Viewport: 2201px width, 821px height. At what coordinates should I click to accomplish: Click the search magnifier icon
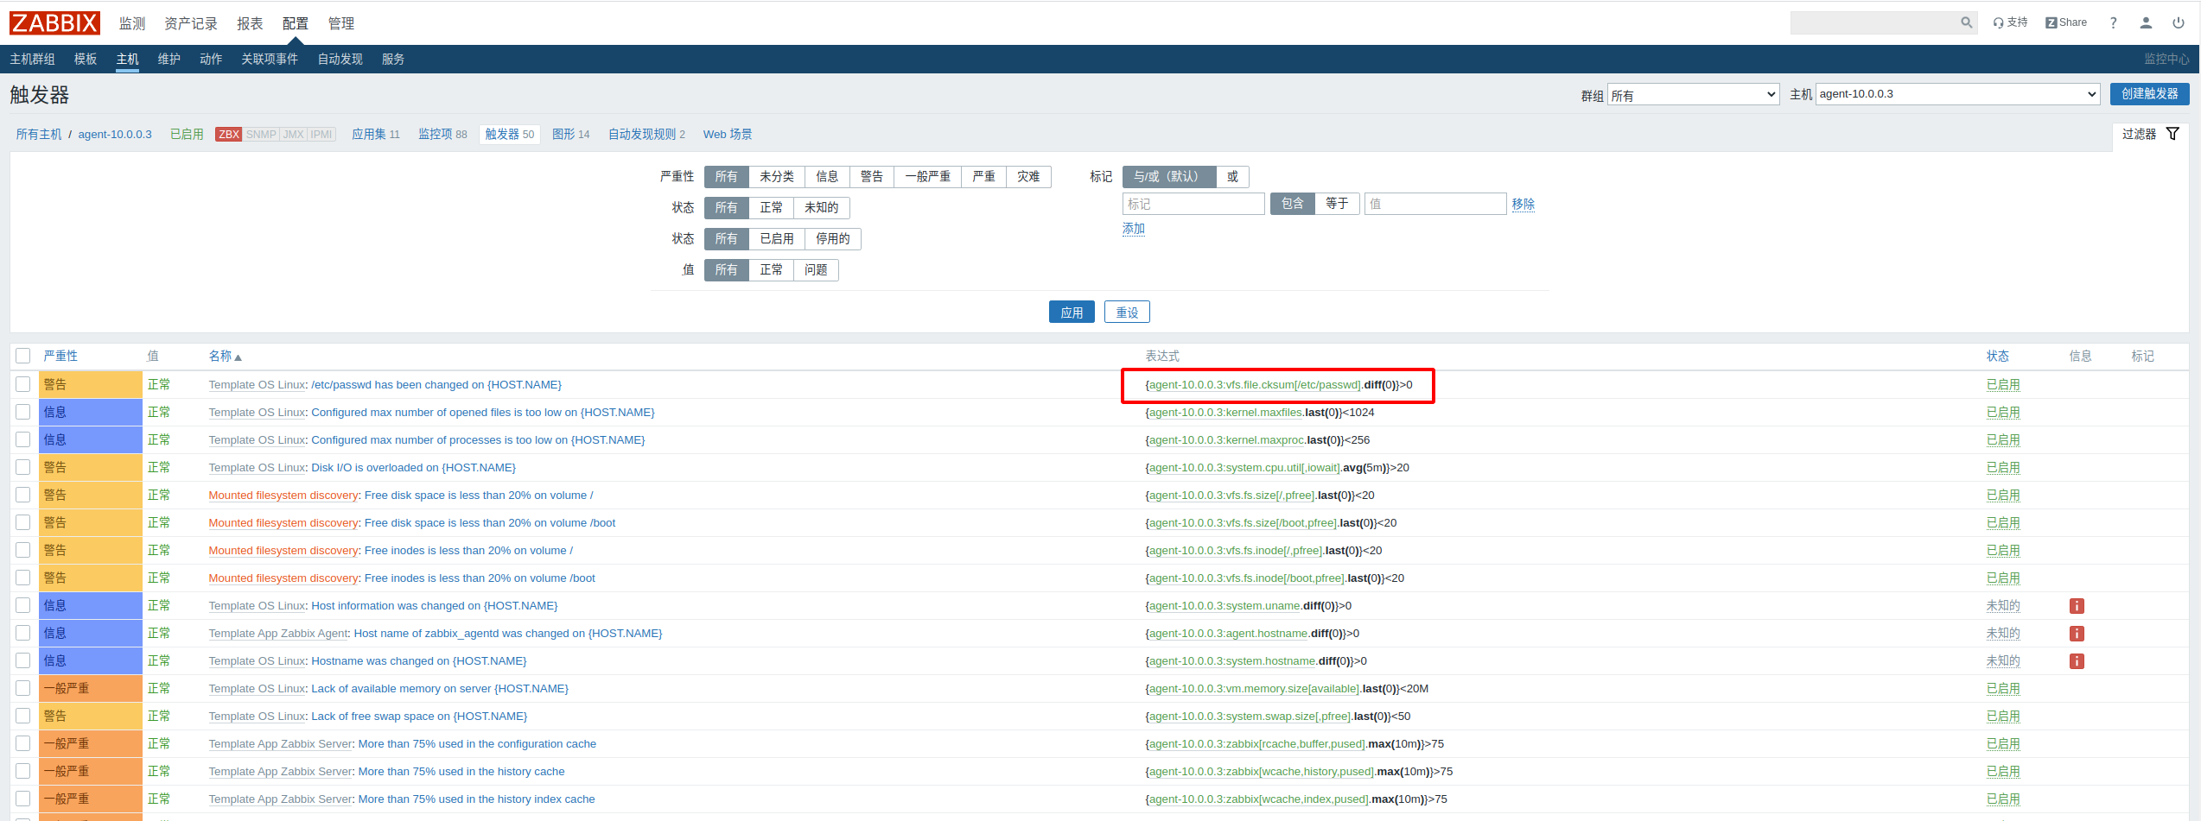pos(1966,22)
